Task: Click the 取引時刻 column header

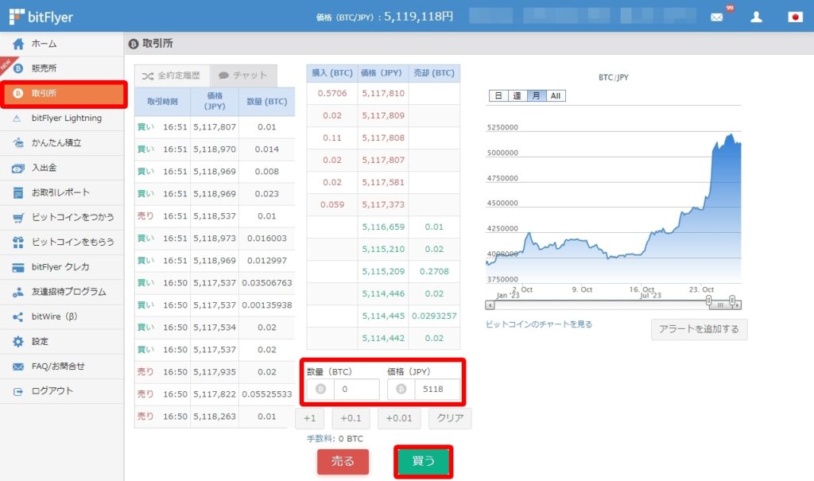Action: coord(162,102)
